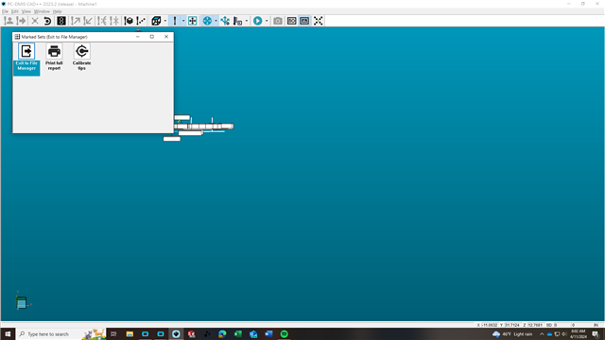Toggle the translate mode crosshair icon

(192, 21)
